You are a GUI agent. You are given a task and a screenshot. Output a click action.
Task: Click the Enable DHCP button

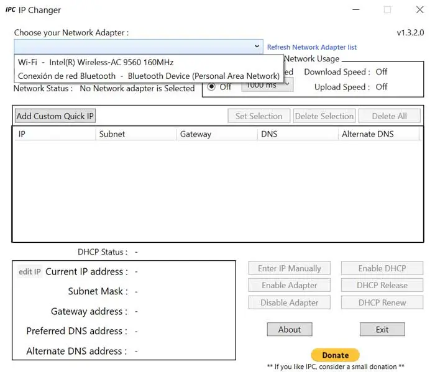[382, 268]
